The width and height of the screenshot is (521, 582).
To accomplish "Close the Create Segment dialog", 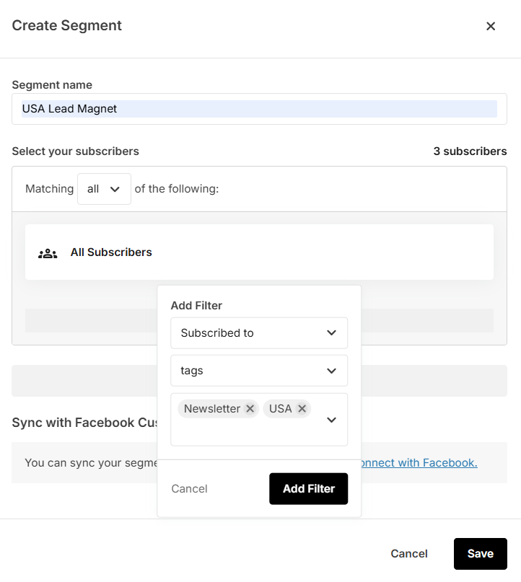I will [491, 26].
